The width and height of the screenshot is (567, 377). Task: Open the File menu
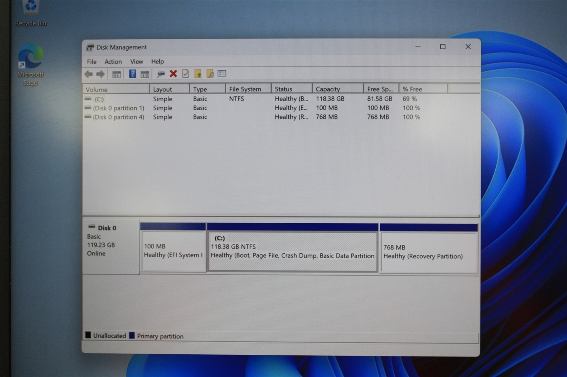(x=91, y=62)
